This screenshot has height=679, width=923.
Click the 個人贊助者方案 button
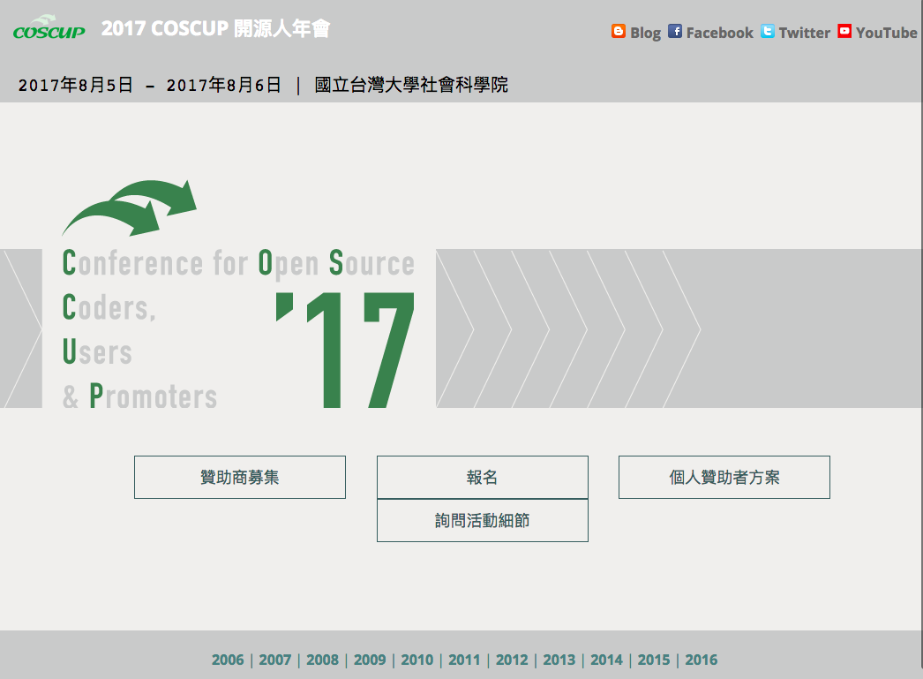(724, 477)
